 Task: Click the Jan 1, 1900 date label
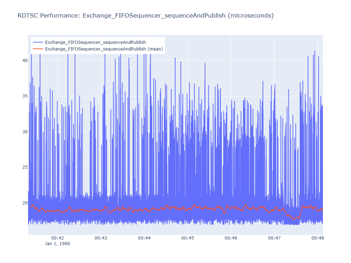click(58, 244)
